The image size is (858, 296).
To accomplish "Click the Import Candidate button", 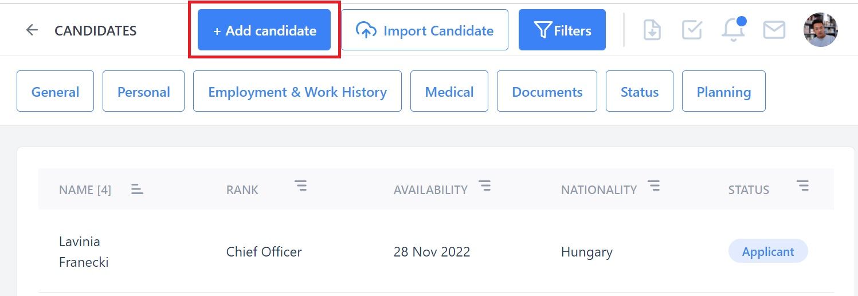I will tap(425, 30).
